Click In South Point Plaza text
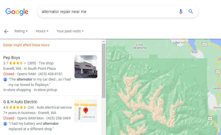This screenshot has height=135, width=221. (40, 68)
